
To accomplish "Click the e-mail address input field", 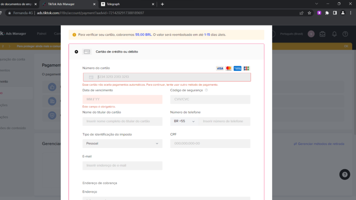I will pos(122,165).
